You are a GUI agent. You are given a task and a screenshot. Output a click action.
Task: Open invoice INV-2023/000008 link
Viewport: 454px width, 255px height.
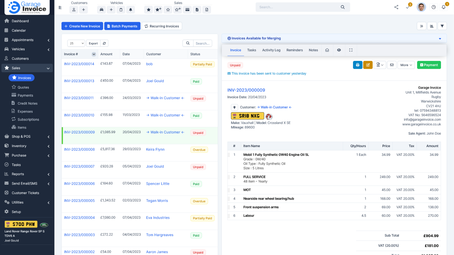pyautogui.click(x=79, y=149)
